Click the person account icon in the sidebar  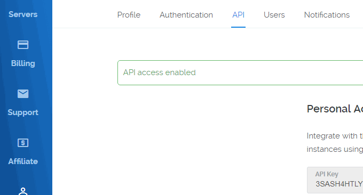tap(23, 191)
